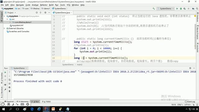Screen dimensions: 199x112
Task: Open the Structure side panel
Action: pyautogui.click(x=2, y=92)
